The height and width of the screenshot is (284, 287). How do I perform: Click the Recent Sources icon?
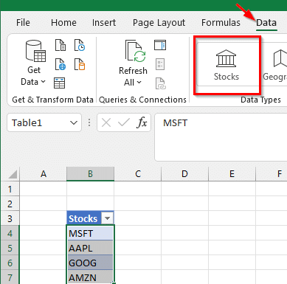pos(80,45)
